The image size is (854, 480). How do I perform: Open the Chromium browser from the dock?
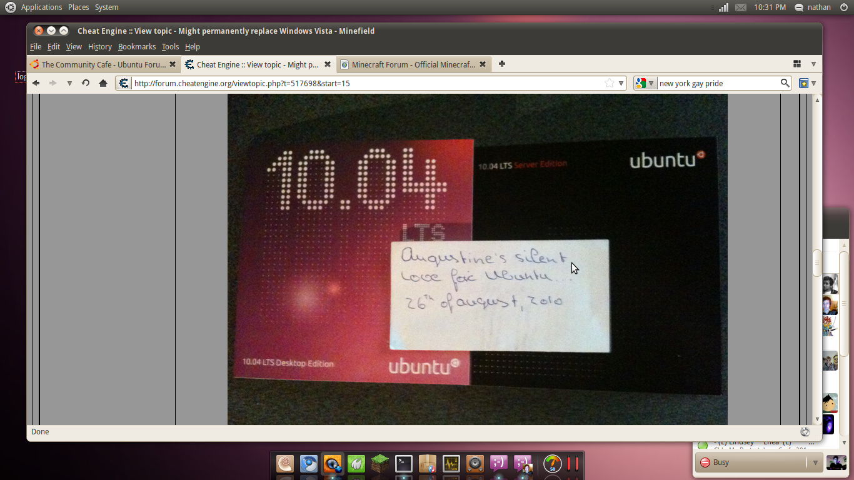(309, 464)
